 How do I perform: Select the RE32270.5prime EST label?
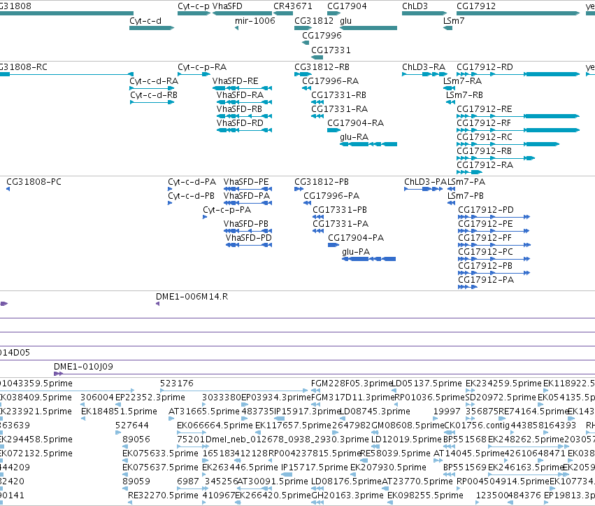(163, 496)
